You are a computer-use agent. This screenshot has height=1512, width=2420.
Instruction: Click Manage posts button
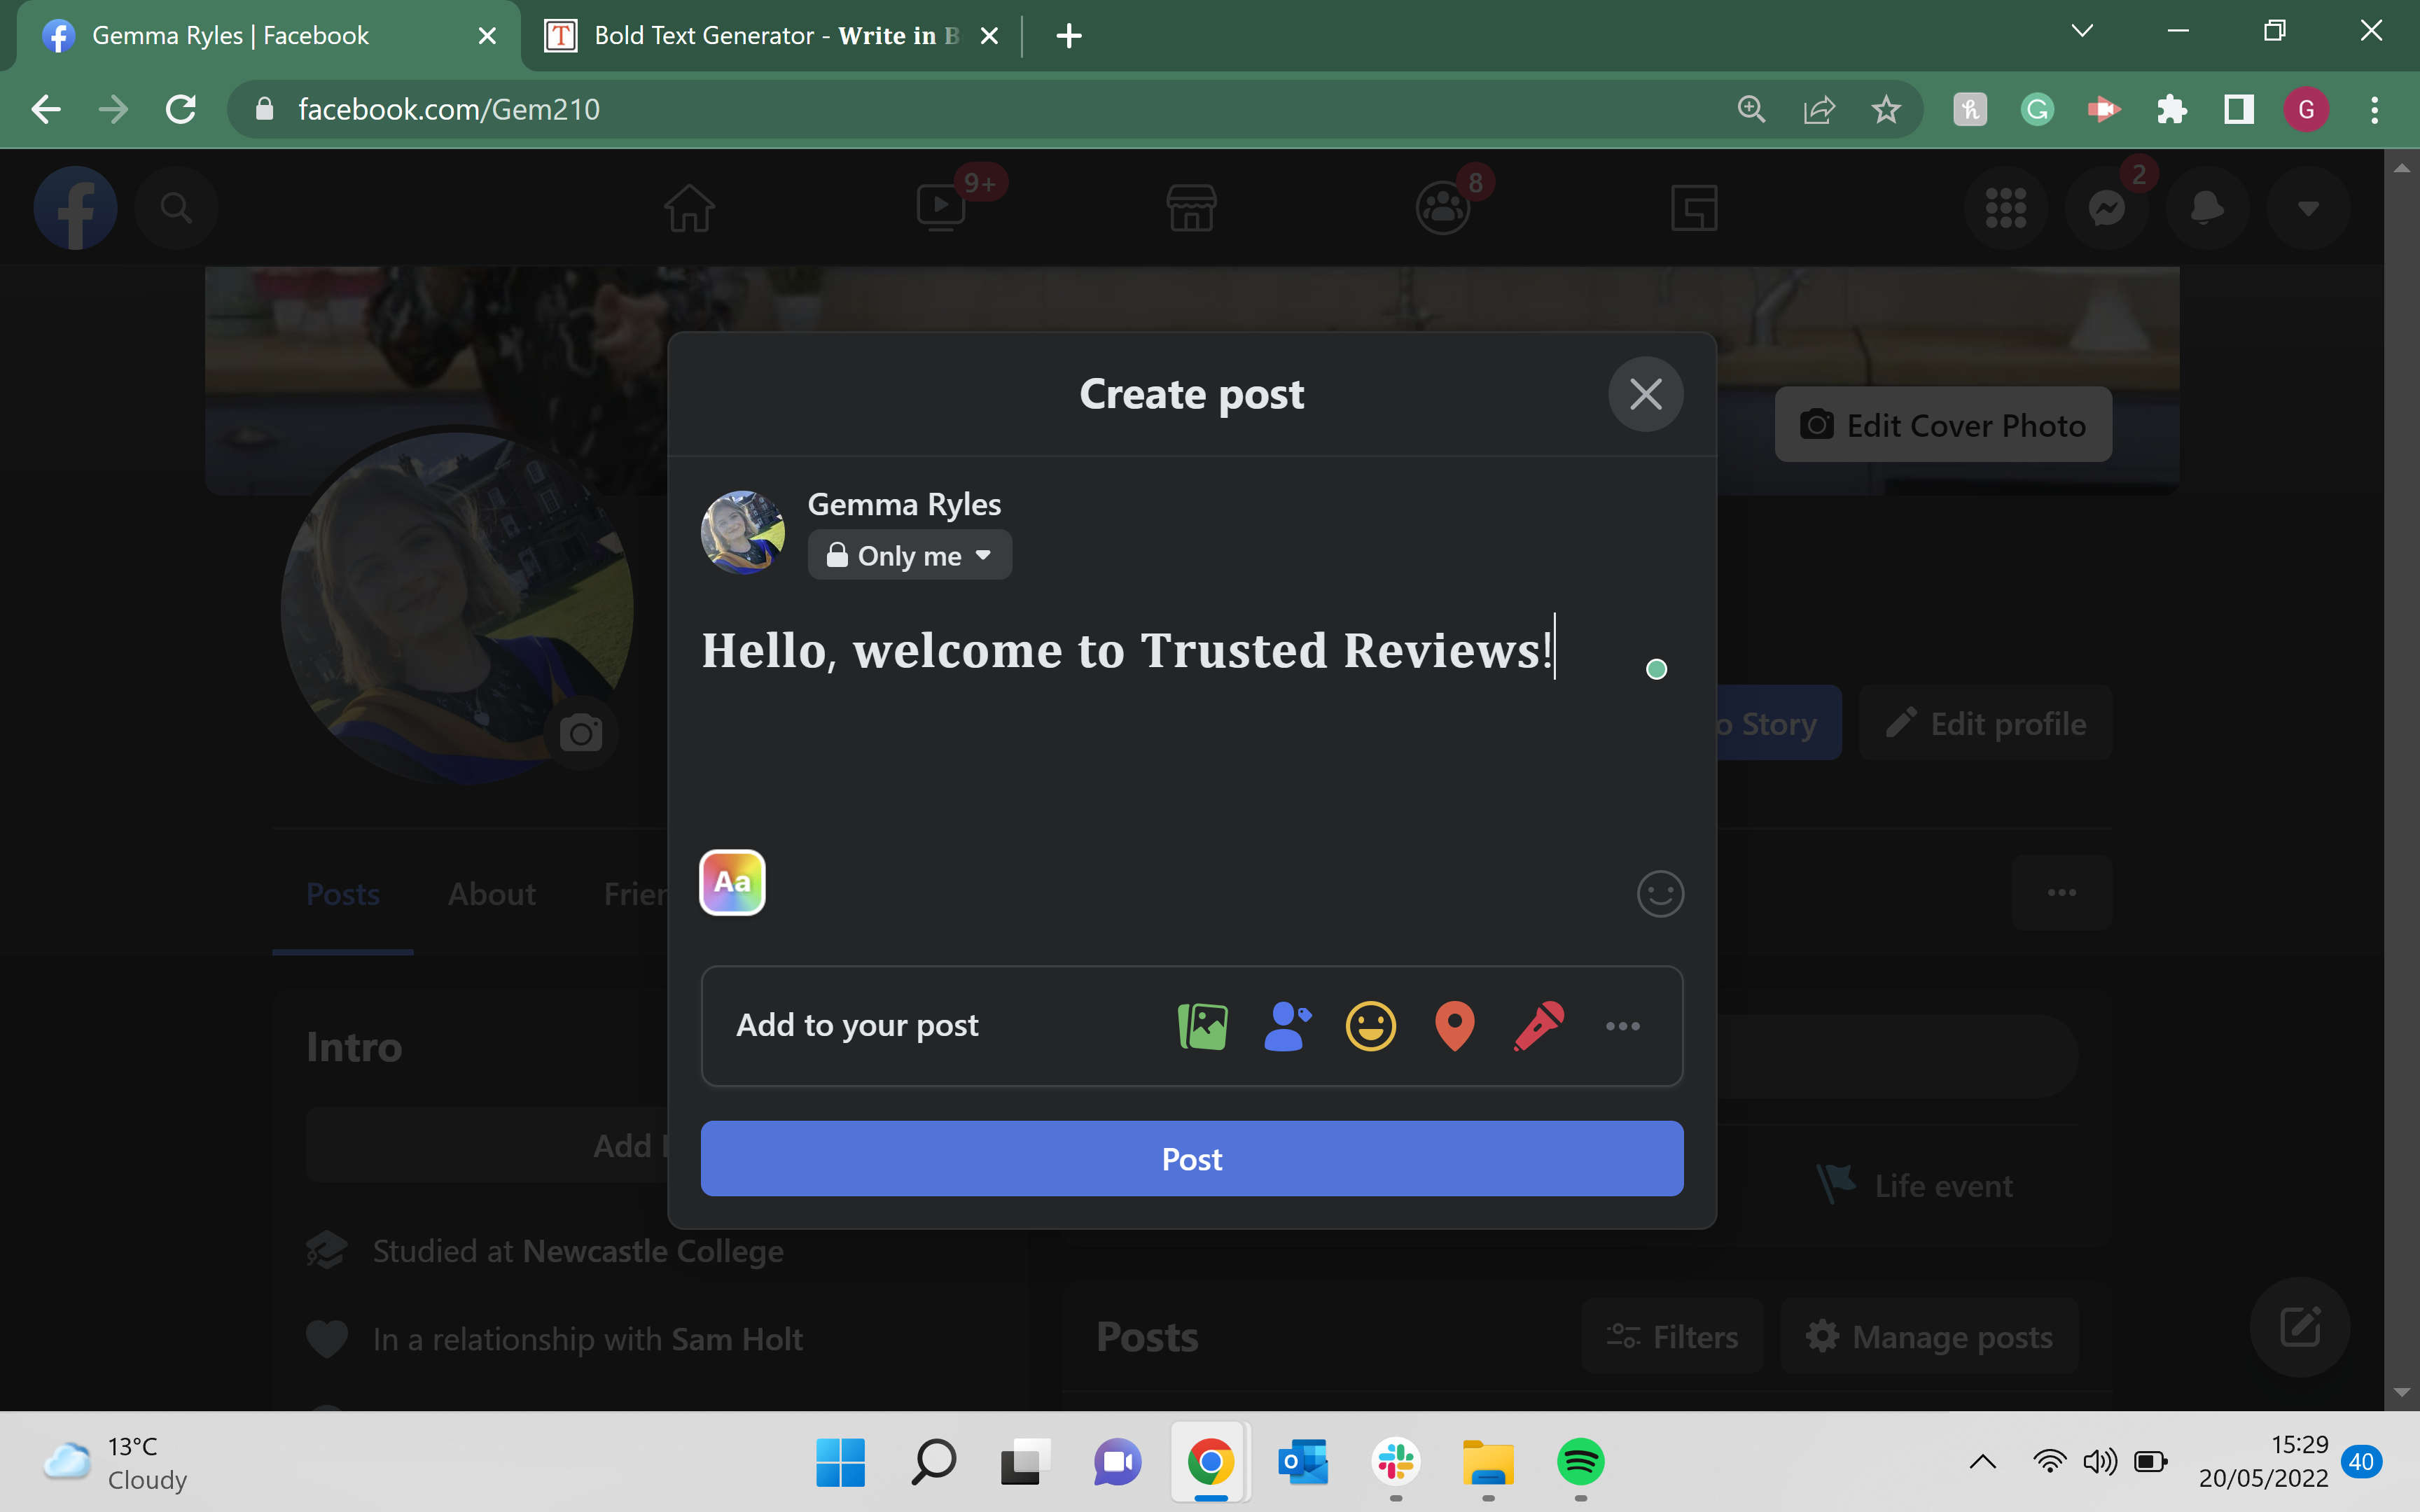pyautogui.click(x=1929, y=1336)
